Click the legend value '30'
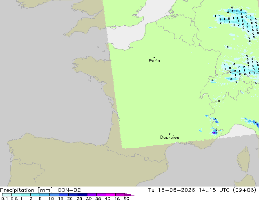This screenshot has width=259, height=200. pos(89,198)
